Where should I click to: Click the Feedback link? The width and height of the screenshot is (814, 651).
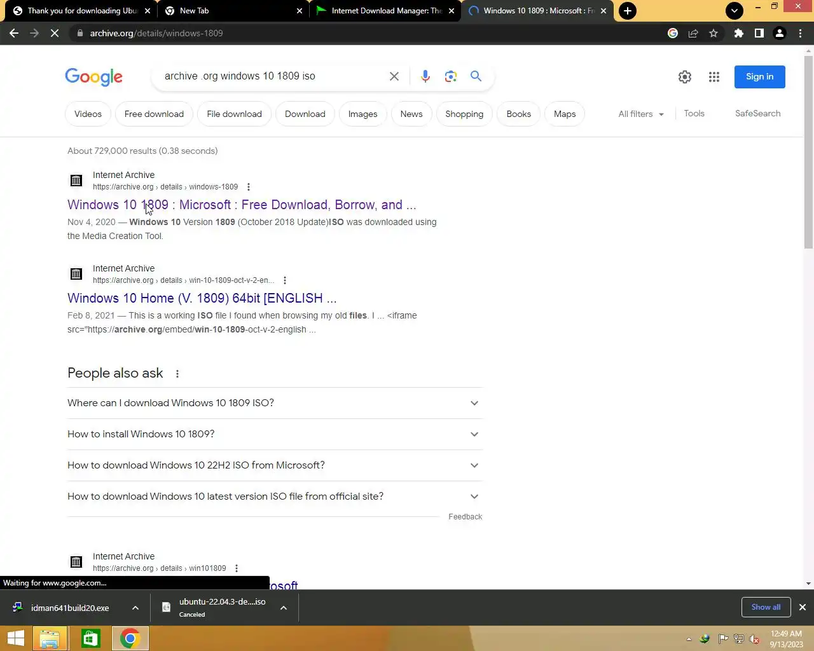pos(465,517)
